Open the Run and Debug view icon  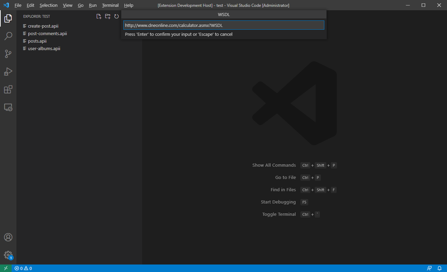pyautogui.click(x=8, y=72)
